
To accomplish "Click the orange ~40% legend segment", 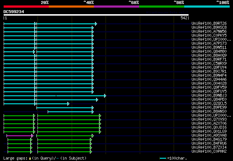I will click(x=71, y=7).
